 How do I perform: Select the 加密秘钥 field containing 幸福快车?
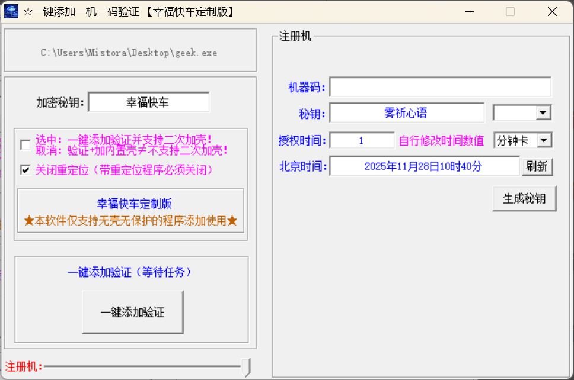tap(149, 102)
